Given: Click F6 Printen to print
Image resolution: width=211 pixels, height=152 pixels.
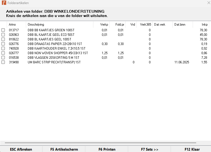Looking at the screenshot, I should pos(107,149).
